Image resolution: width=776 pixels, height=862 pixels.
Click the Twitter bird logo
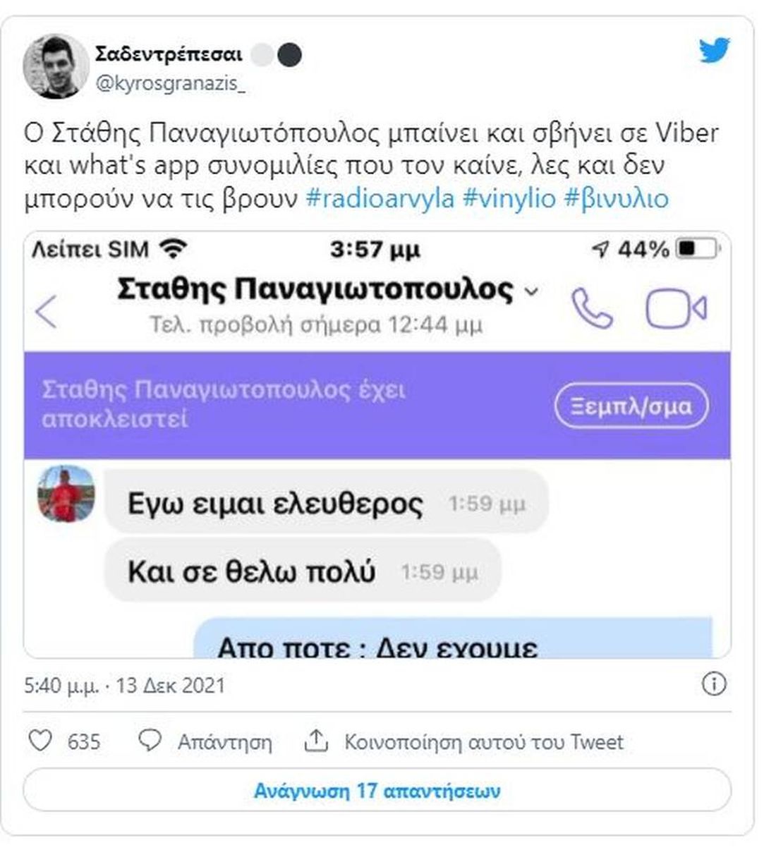(714, 51)
